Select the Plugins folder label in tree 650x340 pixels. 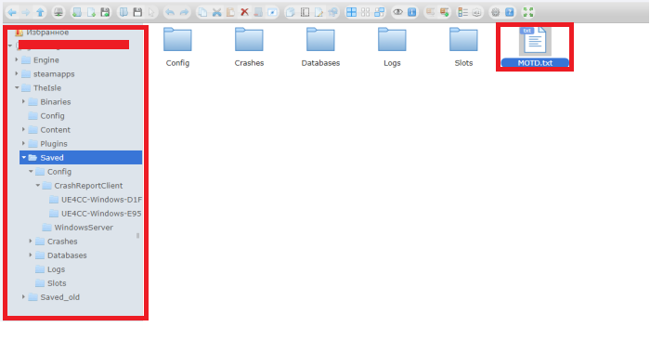[54, 144]
